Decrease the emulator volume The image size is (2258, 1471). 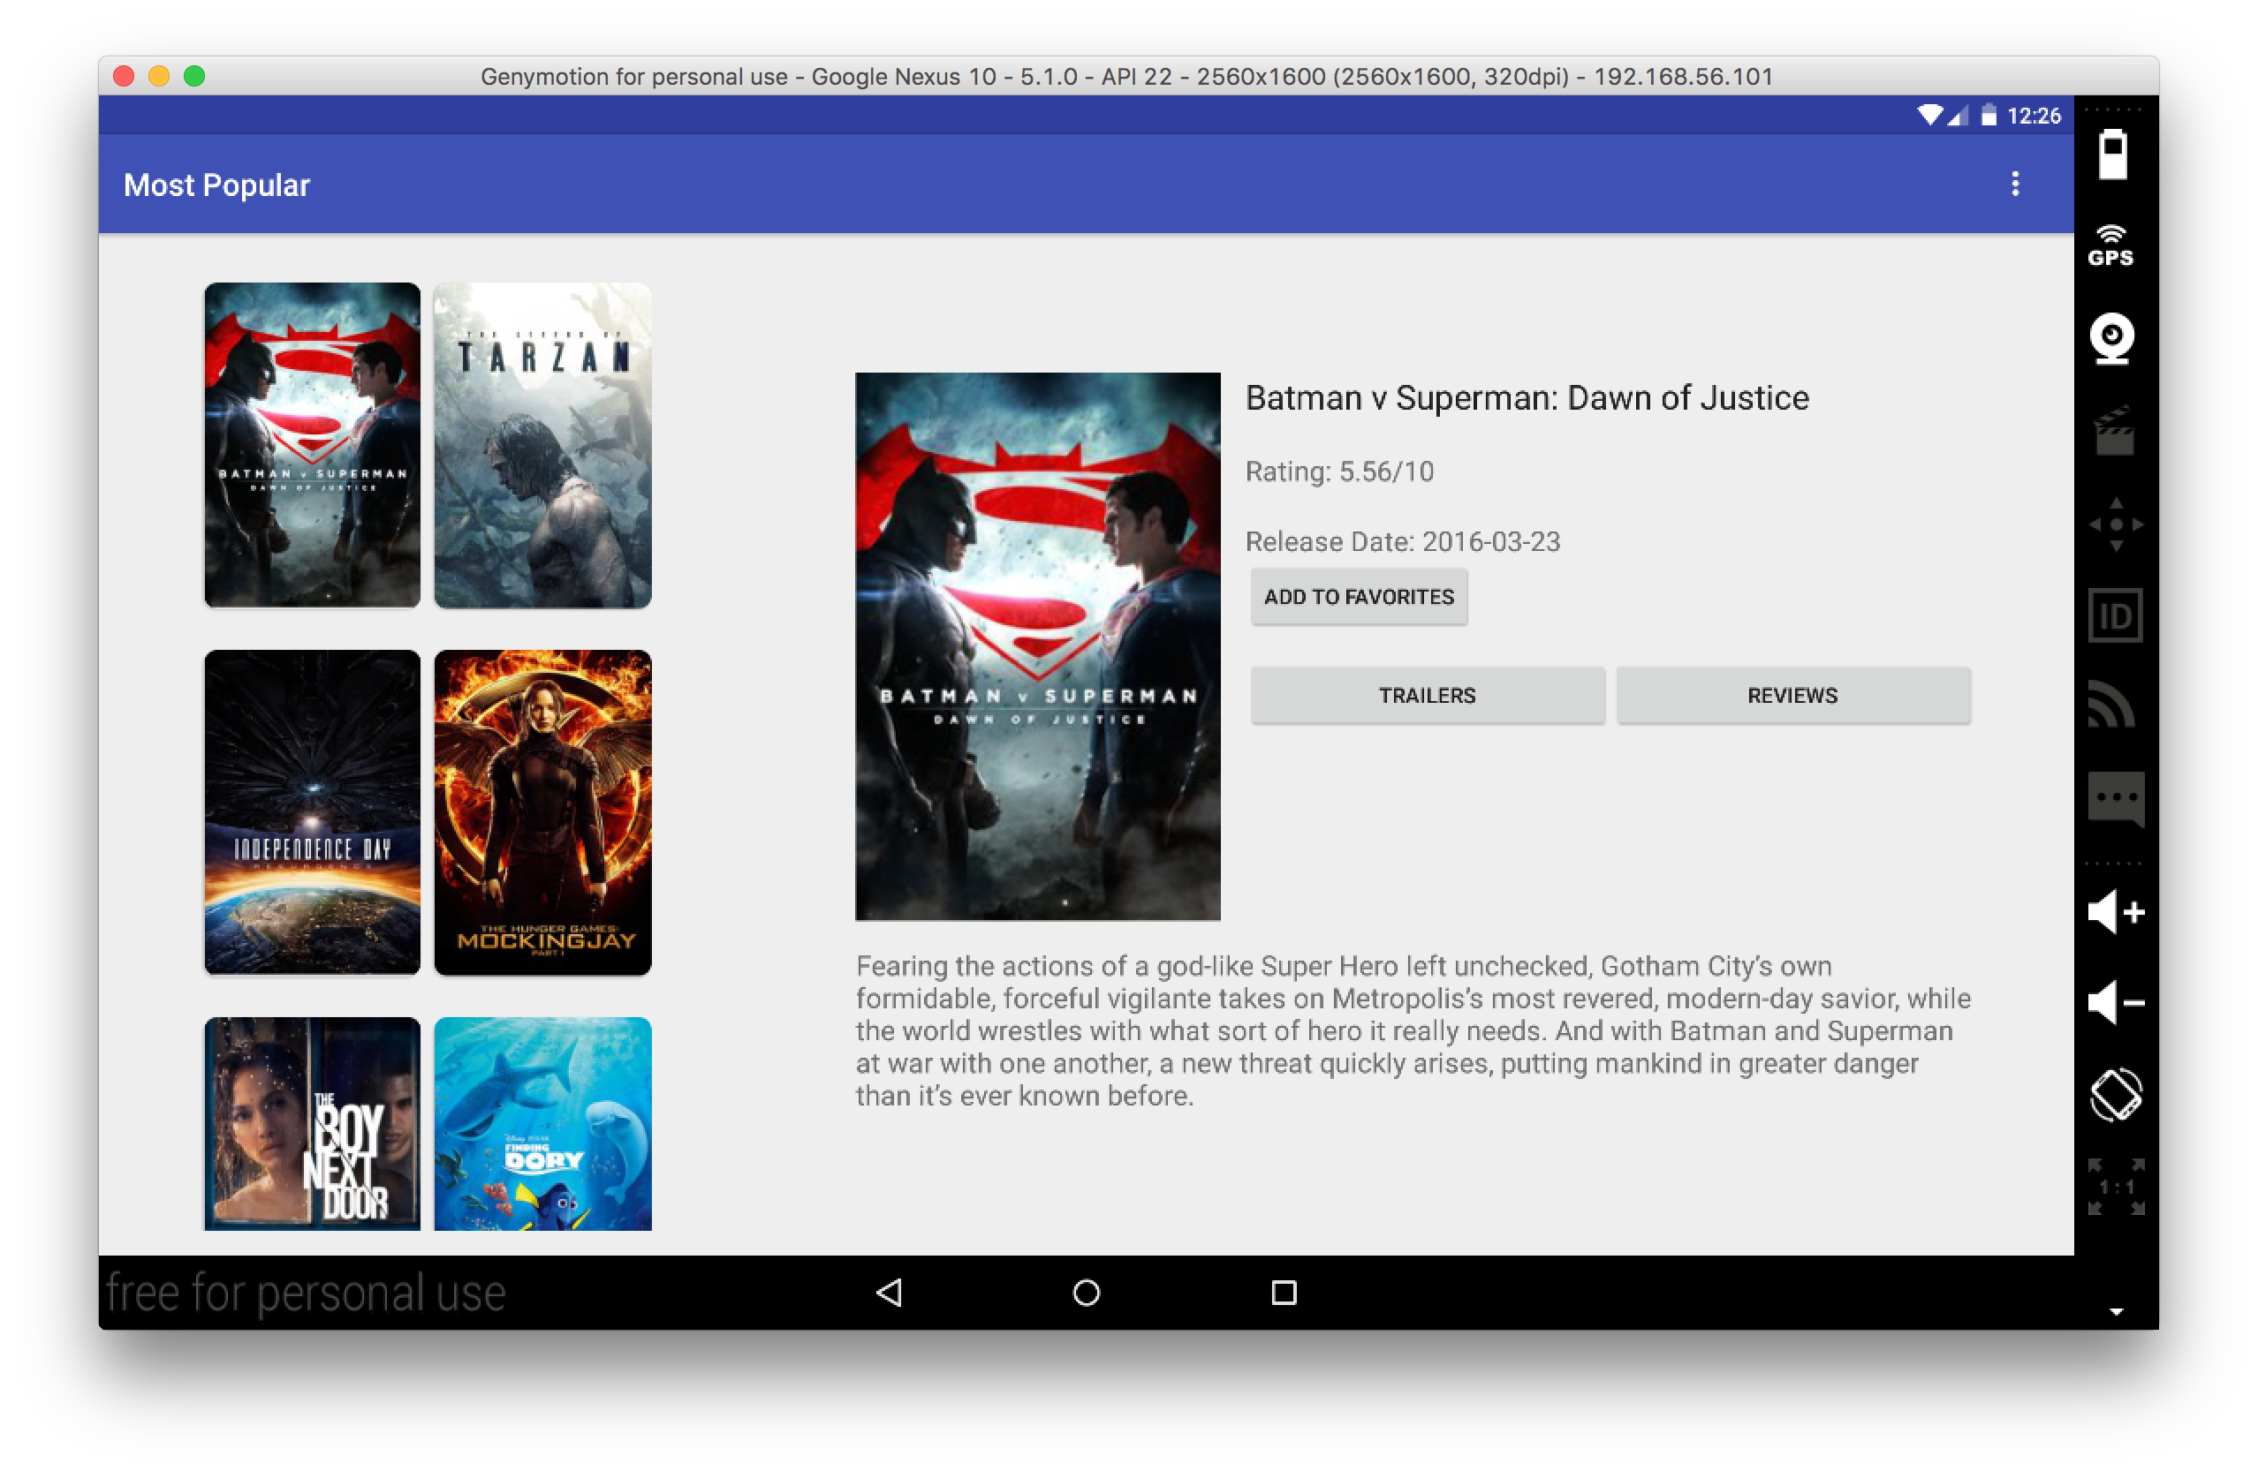[2115, 1002]
